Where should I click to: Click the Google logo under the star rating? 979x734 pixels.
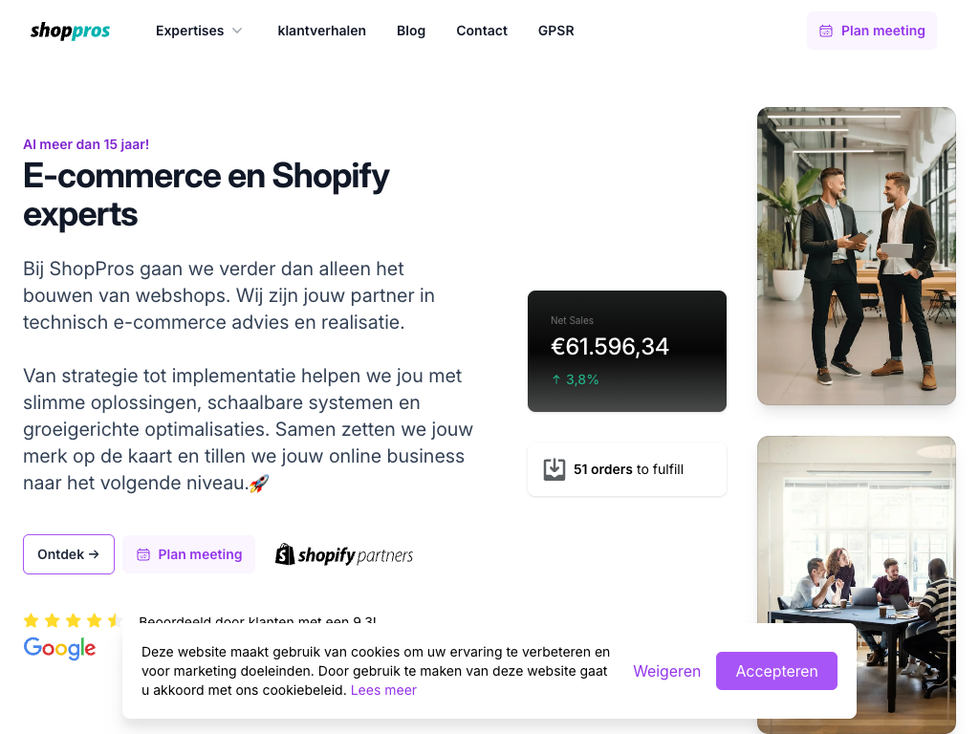(x=59, y=649)
